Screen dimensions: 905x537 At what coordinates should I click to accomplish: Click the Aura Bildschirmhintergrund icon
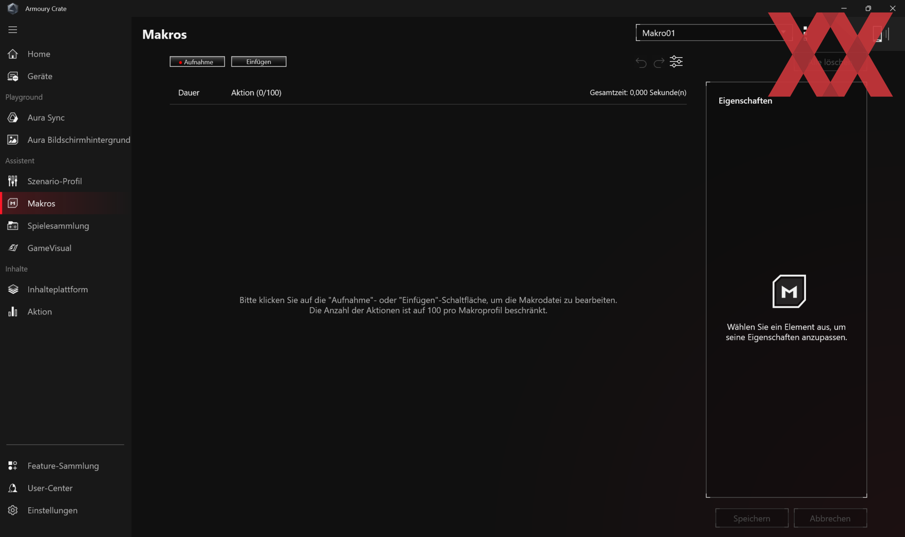coord(13,140)
